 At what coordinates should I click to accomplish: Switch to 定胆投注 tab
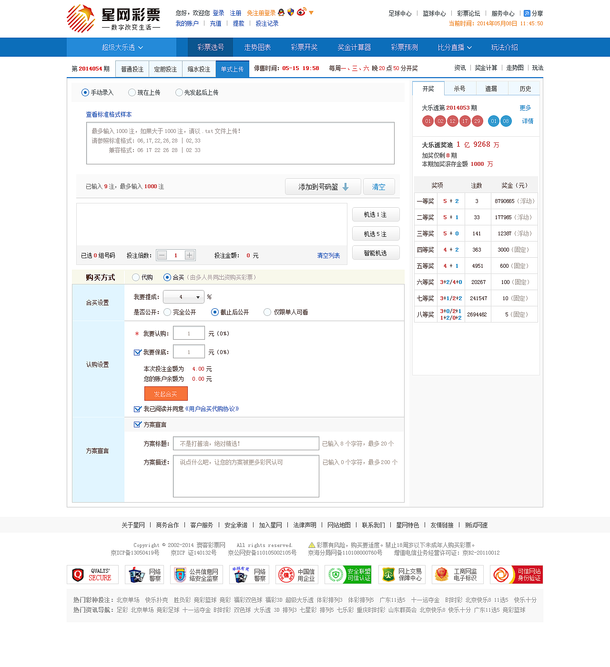pyautogui.click(x=165, y=69)
